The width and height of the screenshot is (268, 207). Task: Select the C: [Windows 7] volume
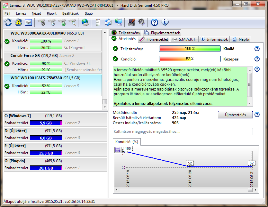(55, 119)
